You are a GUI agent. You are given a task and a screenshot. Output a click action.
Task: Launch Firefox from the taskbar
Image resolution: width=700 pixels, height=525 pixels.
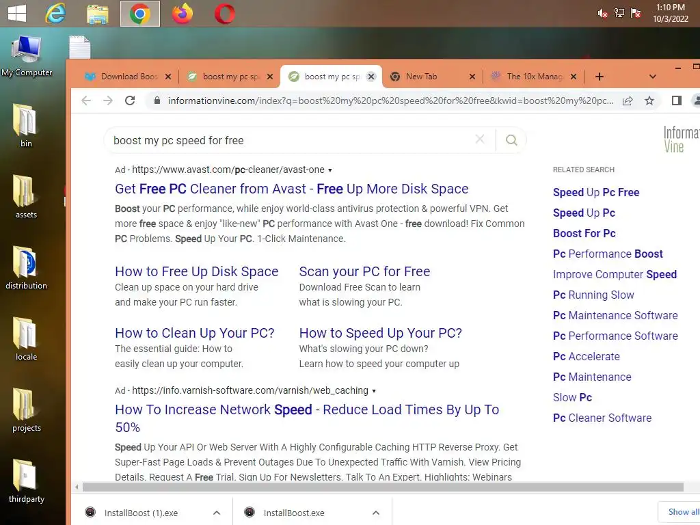182,14
